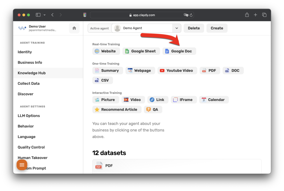Add Google Sheet real-time training
The width and height of the screenshot is (284, 191).
point(141,51)
